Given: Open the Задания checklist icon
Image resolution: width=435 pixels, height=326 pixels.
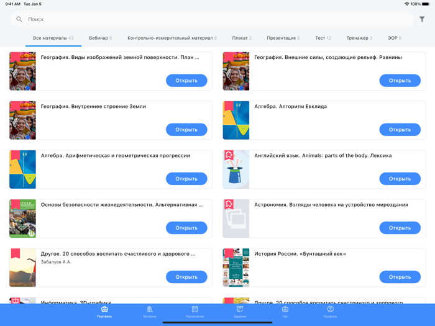Looking at the screenshot, I should point(240,309).
